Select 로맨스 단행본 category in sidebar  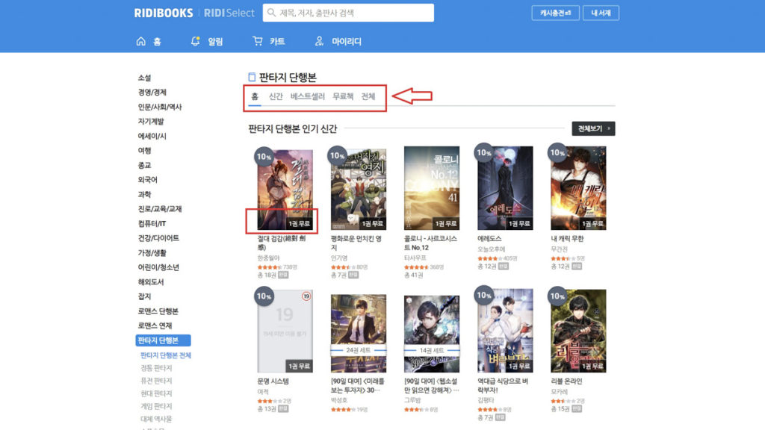(x=158, y=311)
